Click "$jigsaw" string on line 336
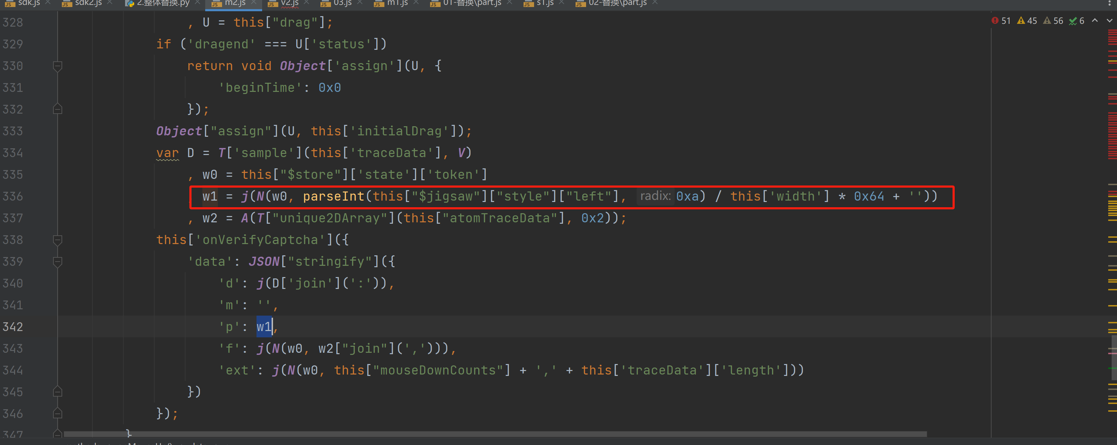The height and width of the screenshot is (445, 1117). pyautogui.click(x=446, y=196)
